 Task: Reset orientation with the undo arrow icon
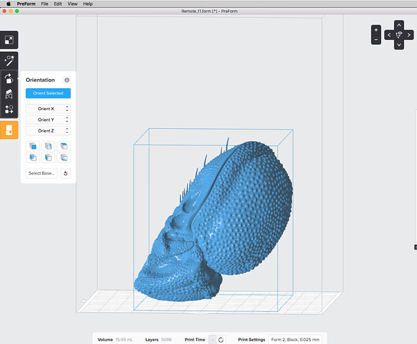[65, 173]
